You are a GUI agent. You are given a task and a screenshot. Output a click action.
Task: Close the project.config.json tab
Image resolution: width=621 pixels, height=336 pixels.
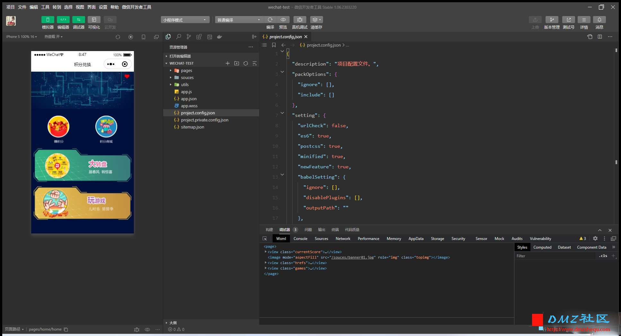(306, 37)
